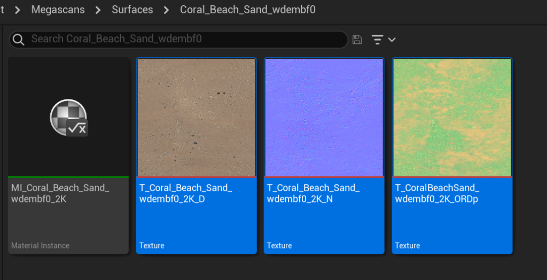This screenshot has width=547, height=280.
Task: Select the Material Instance sphere icon
Action: point(68,118)
